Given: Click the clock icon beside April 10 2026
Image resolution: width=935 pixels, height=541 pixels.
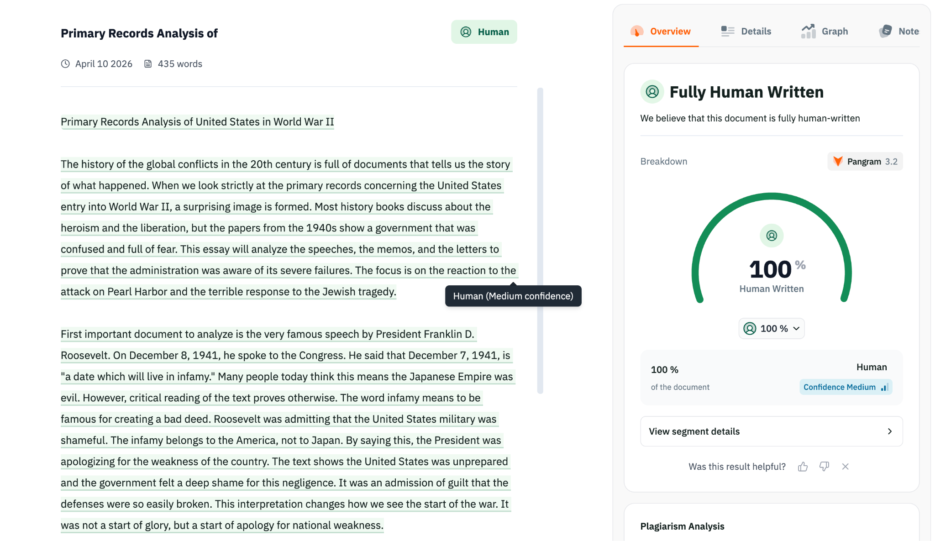Looking at the screenshot, I should pos(66,64).
